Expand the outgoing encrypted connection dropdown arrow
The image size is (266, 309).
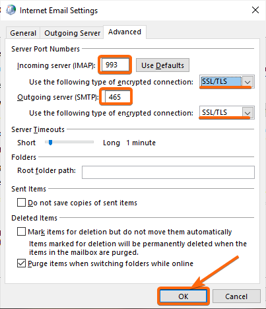pos(248,113)
